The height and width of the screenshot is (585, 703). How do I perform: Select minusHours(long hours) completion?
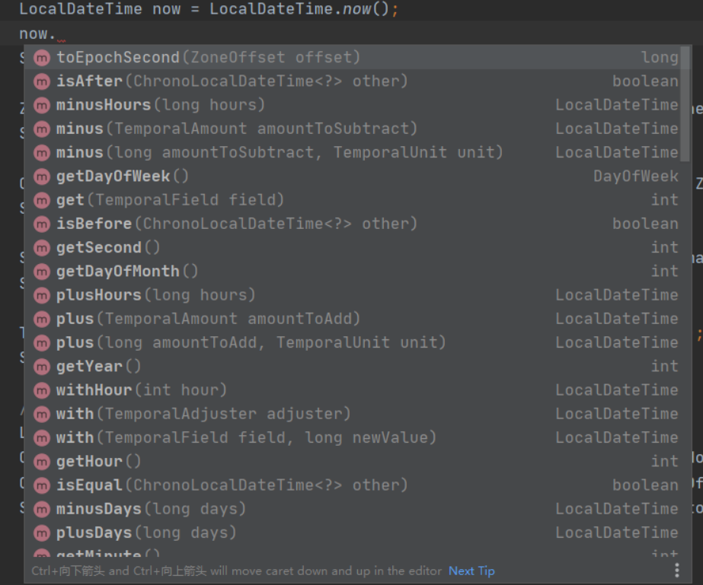click(160, 105)
